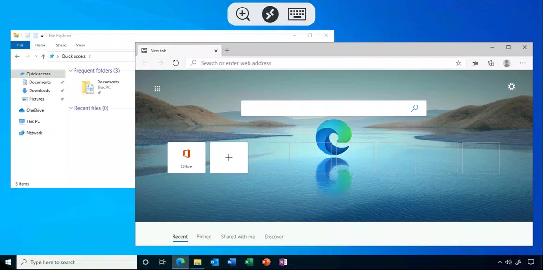
Task: Open the page settings gear on Edge new tab
Action: point(511,86)
